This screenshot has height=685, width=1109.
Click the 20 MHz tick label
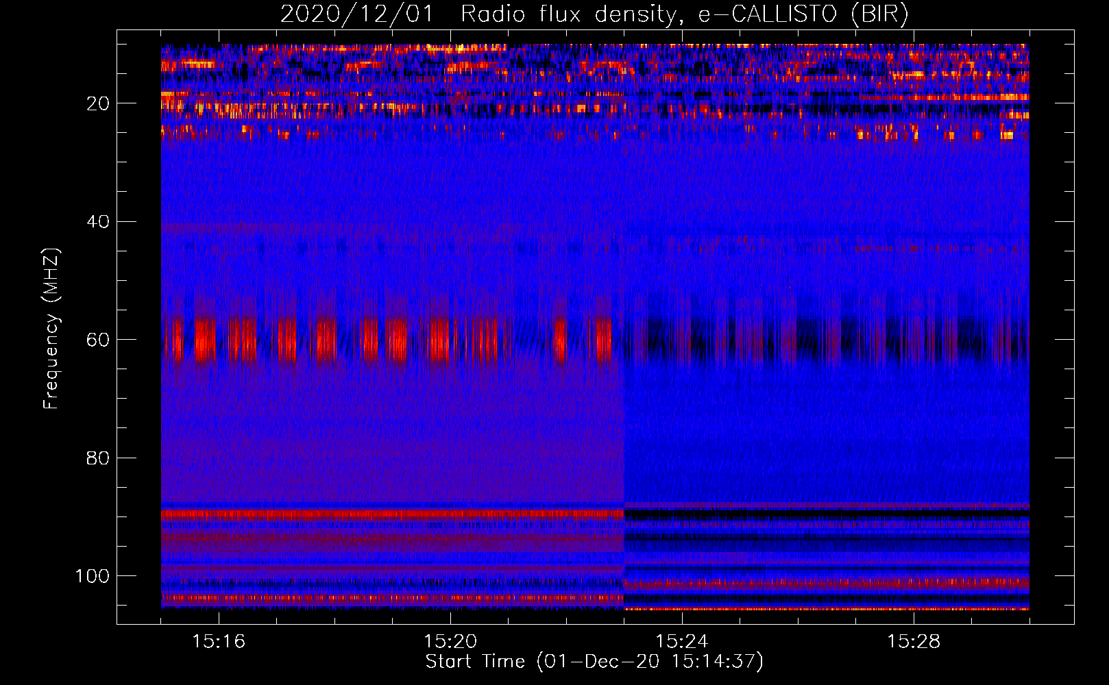98,103
